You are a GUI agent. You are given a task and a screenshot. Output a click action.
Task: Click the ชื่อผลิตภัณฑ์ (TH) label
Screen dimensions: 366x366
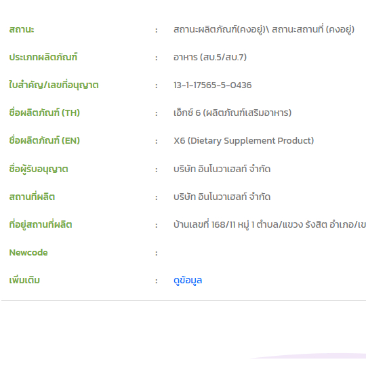click(x=44, y=113)
